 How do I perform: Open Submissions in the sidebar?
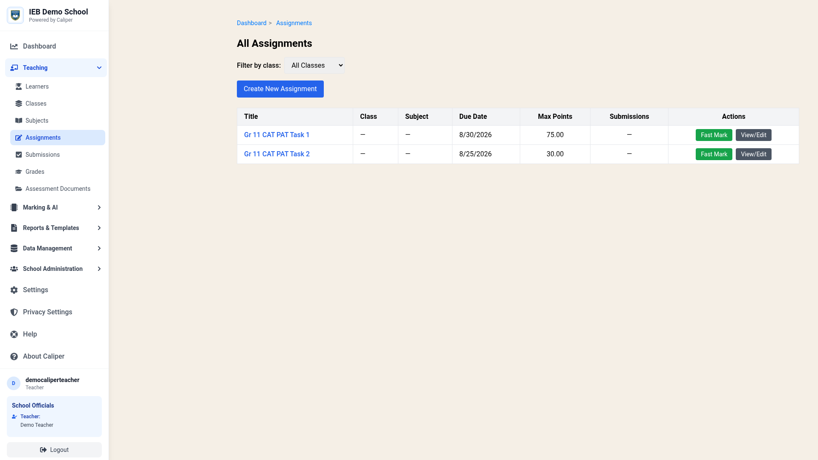click(43, 155)
